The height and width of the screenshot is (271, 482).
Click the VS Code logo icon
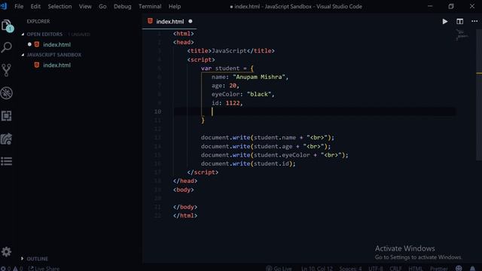pyautogui.click(x=4, y=6)
